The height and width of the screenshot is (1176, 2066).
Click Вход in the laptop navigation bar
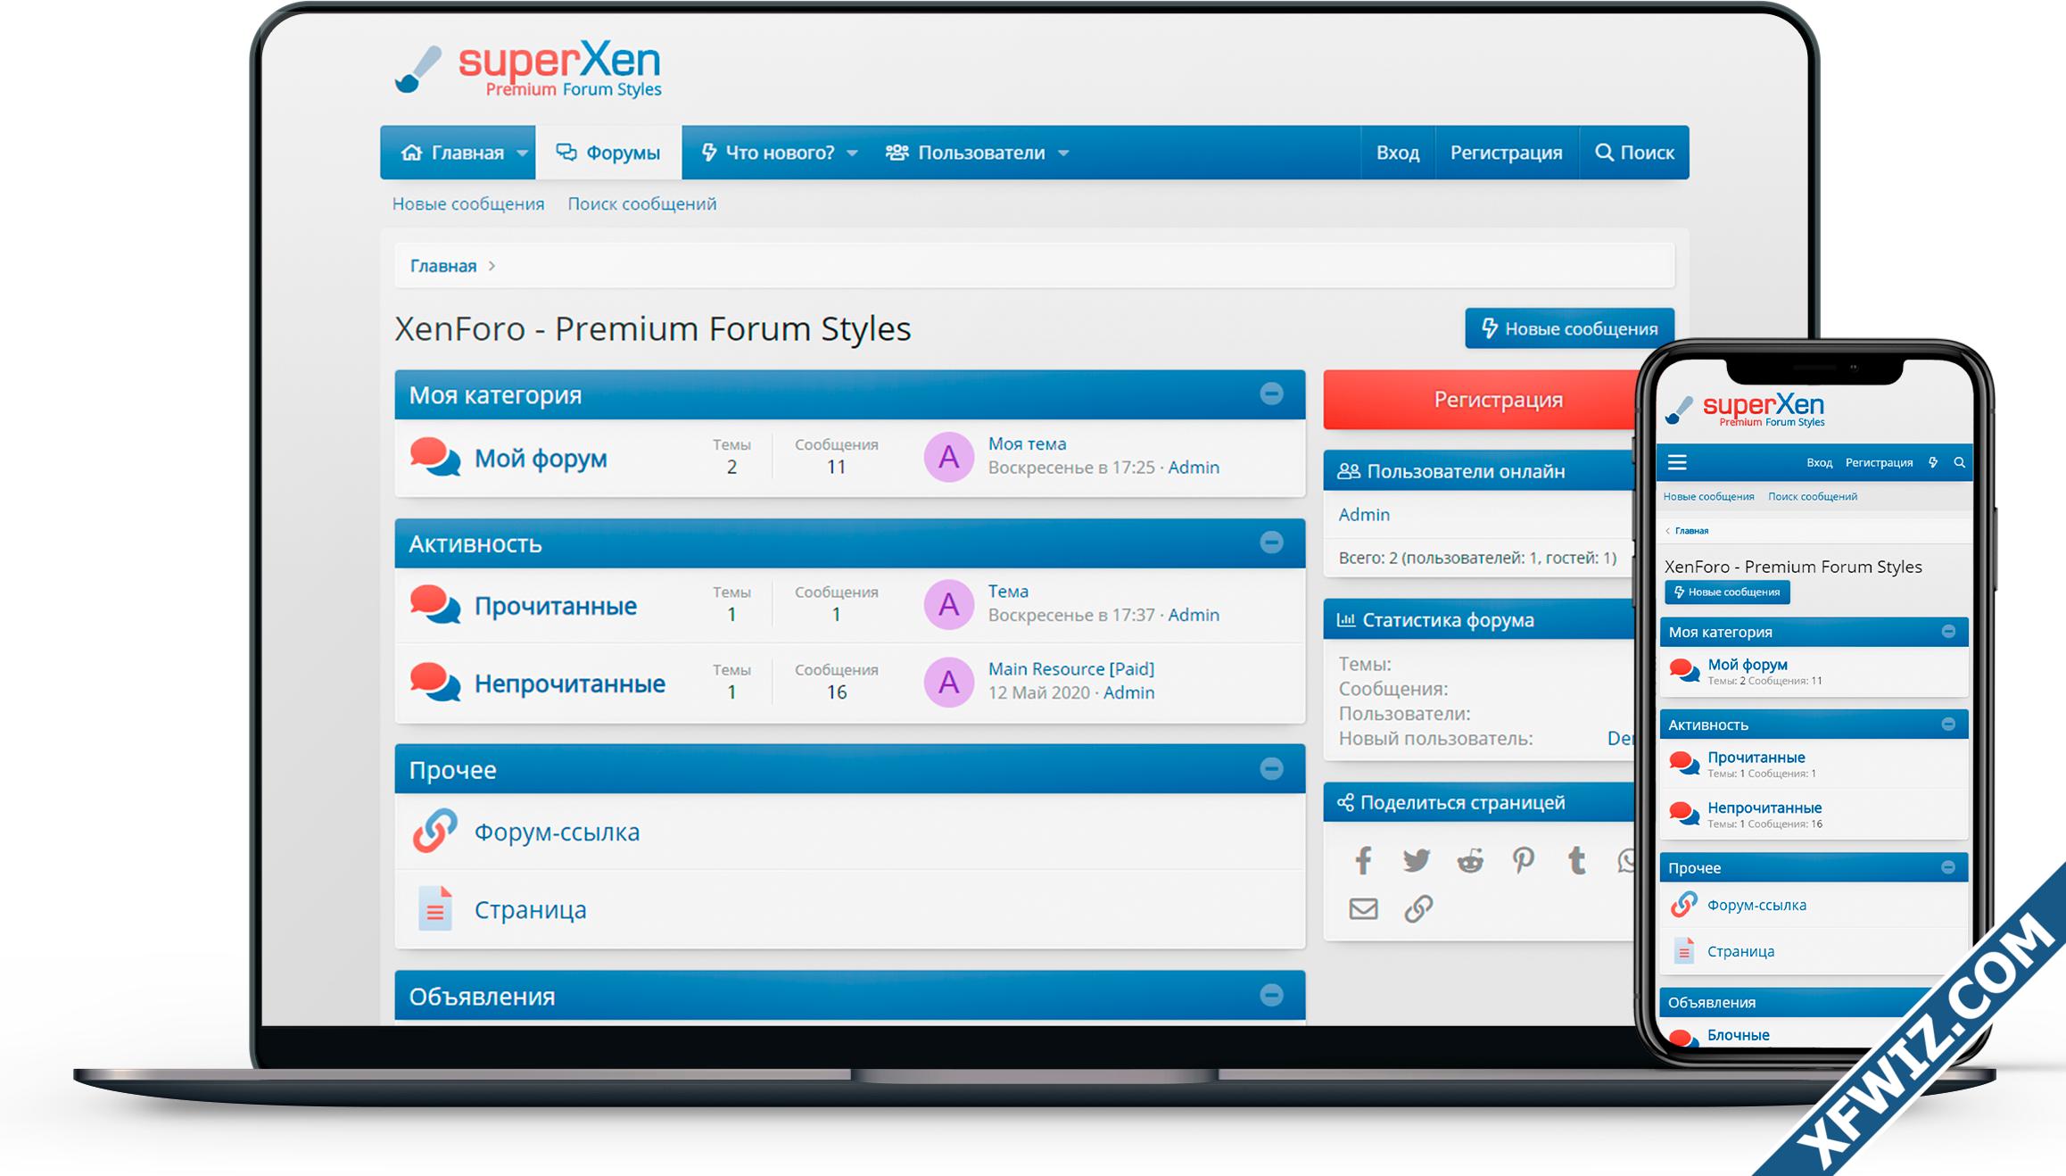coord(1397,153)
